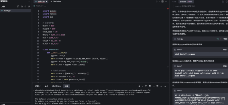Toggle terminal panel alignment icon
This screenshot has height=105, width=228.
157,86
